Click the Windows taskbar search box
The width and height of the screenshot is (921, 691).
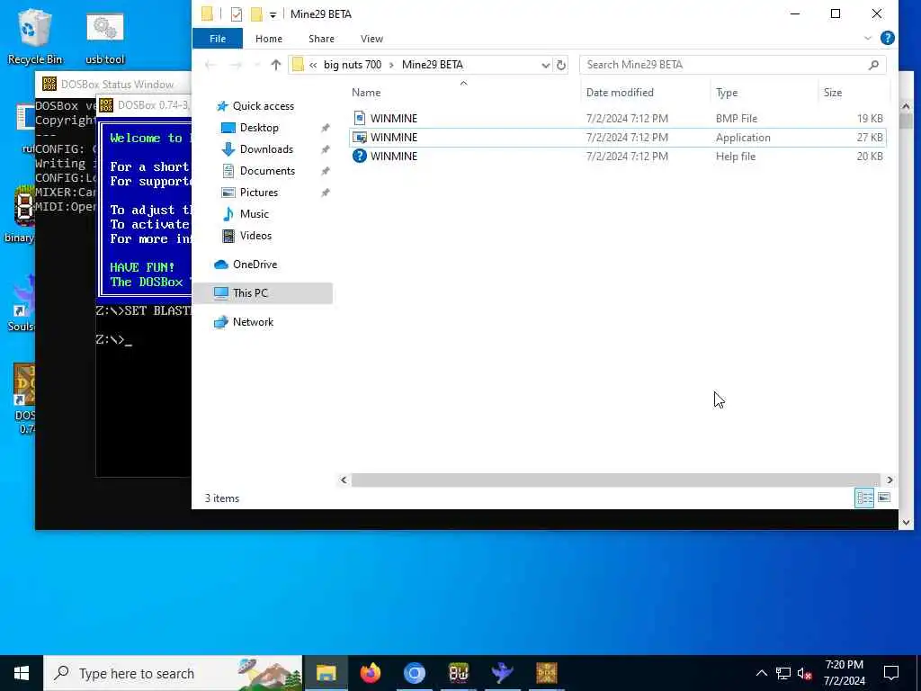tap(173, 673)
